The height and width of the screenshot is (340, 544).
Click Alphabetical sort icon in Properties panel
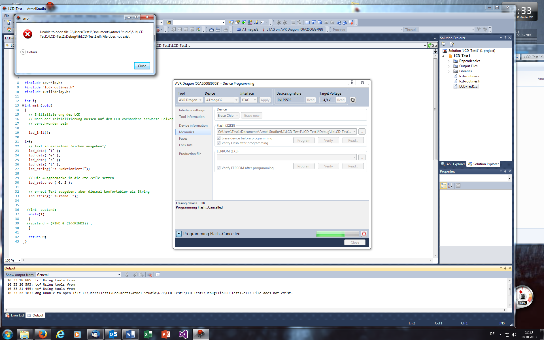[x=450, y=186]
